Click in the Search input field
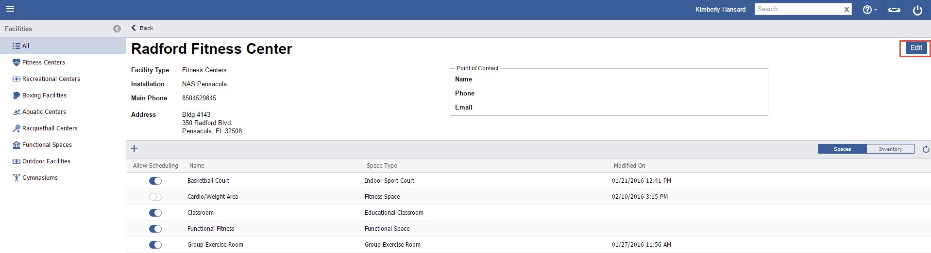 click(798, 9)
